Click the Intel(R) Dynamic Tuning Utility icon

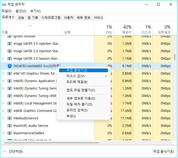10,96
